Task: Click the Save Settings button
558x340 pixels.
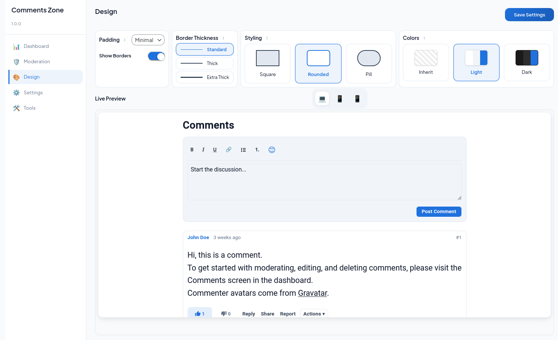Action: [529, 15]
